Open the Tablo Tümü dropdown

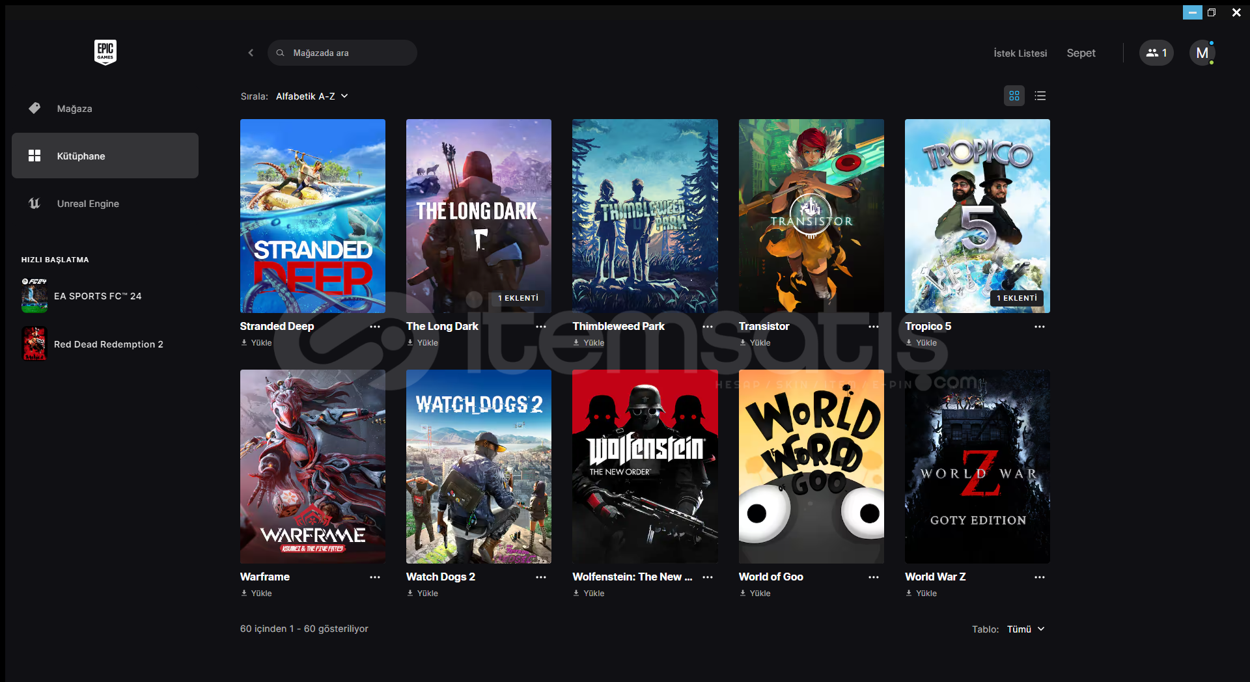(1025, 629)
